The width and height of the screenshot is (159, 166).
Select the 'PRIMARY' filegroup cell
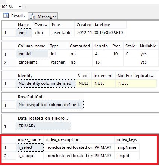click(43, 126)
